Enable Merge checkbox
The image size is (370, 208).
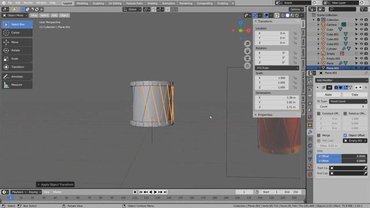pyautogui.click(x=319, y=135)
